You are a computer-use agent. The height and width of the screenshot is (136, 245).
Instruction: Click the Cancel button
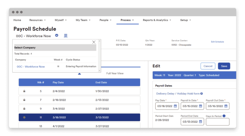click(208, 66)
